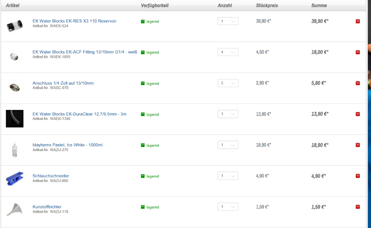Click the white fitting product thumbnail
The height and width of the screenshot is (228, 371).
[x=15, y=57]
